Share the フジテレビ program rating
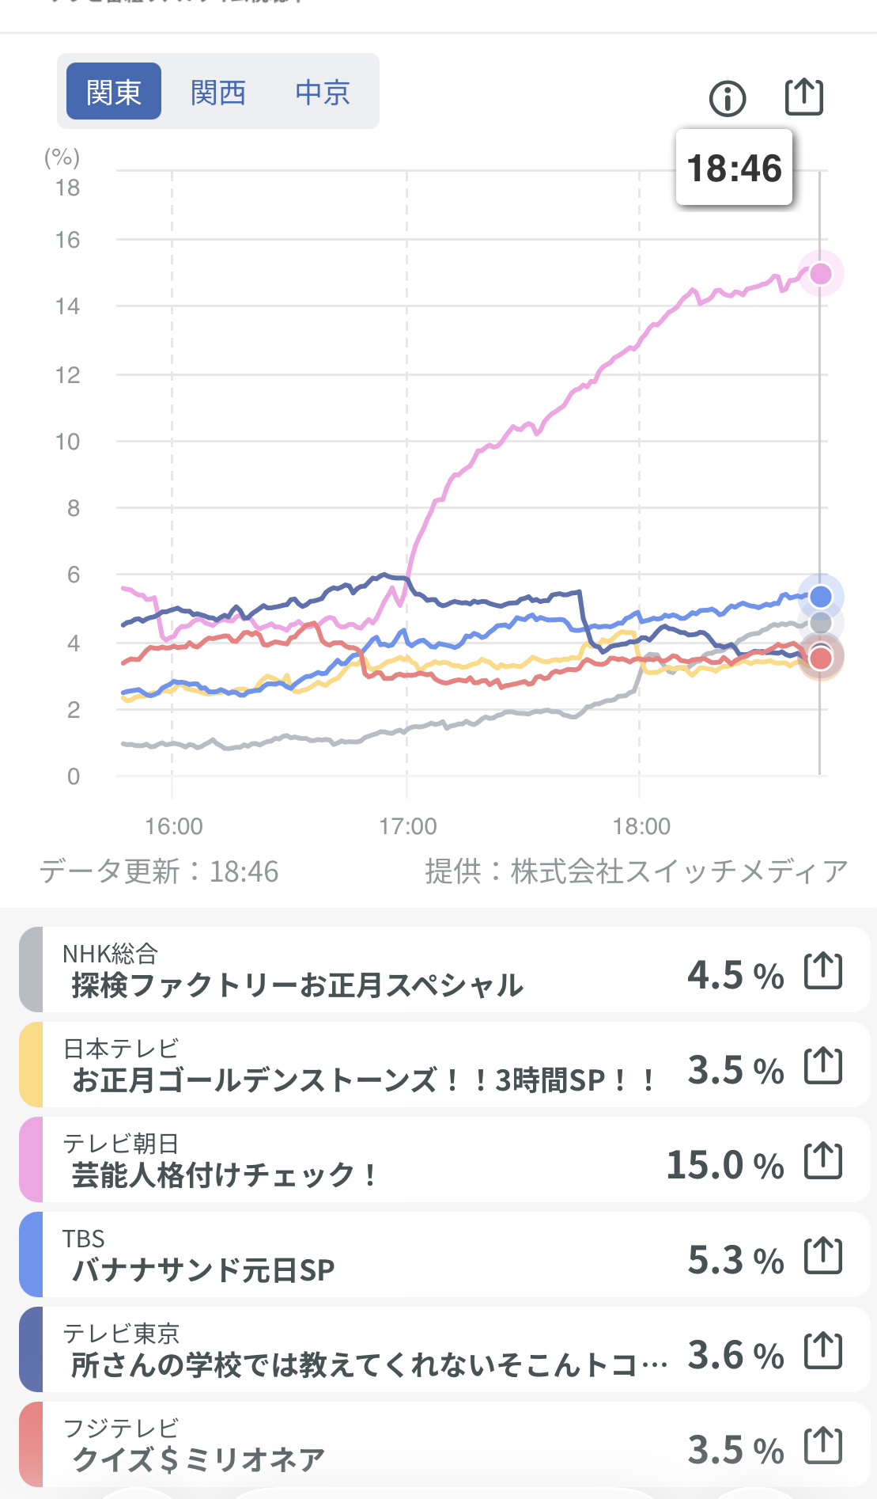This screenshot has height=1499, width=877. [x=823, y=1445]
